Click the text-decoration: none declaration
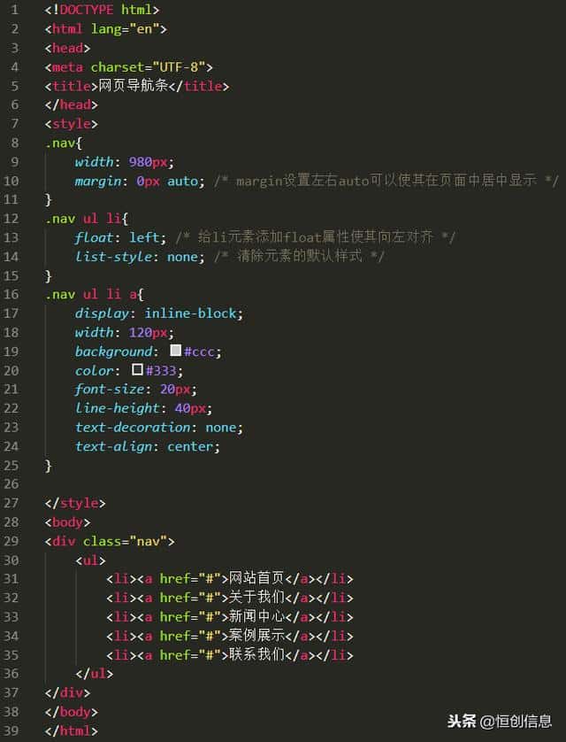The height and width of the screenshot is (742, 566). click(159, 428)
